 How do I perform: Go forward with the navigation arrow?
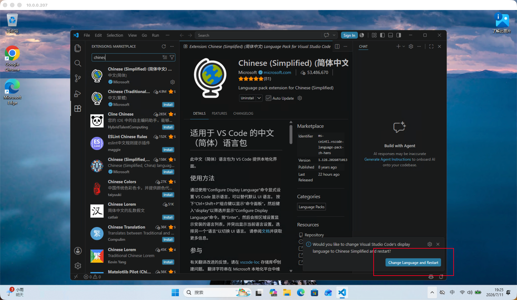[x=190, y=35]
